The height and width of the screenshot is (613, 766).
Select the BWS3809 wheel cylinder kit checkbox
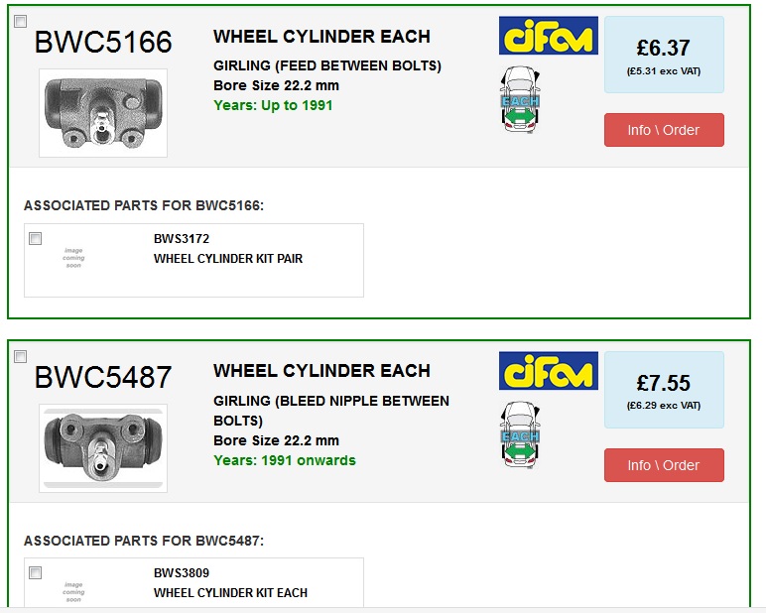point(35,572)
